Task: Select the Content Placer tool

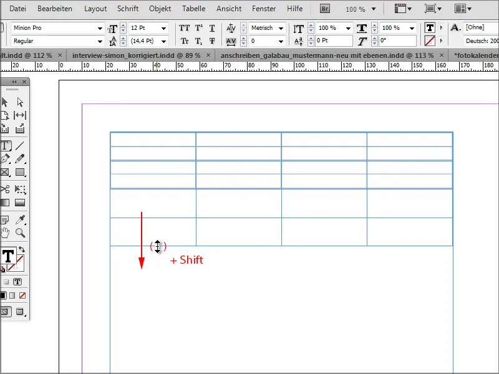Action: click(x=20, y=128)
